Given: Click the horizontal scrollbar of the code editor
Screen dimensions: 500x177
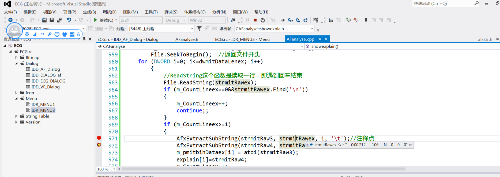Looking at the screenshot, I should pyautogui.click(x=264, y=169).
